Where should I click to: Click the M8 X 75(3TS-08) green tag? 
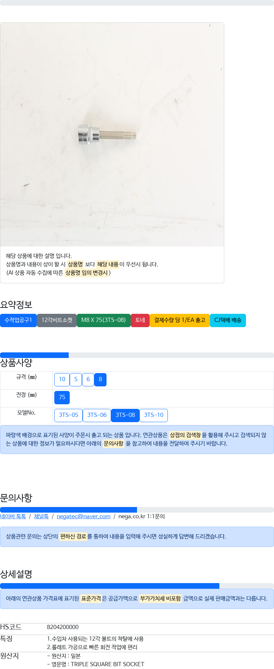(103, 320)
